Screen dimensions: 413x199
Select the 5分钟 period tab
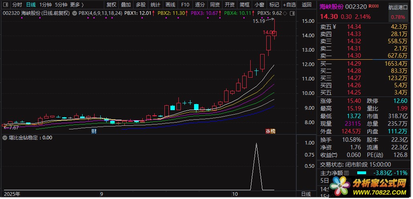(61, 5)
